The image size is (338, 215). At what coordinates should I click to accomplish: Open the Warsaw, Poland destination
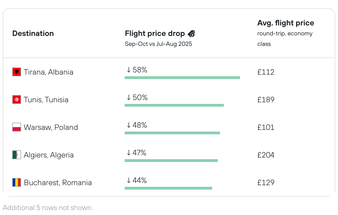point(51,127)
